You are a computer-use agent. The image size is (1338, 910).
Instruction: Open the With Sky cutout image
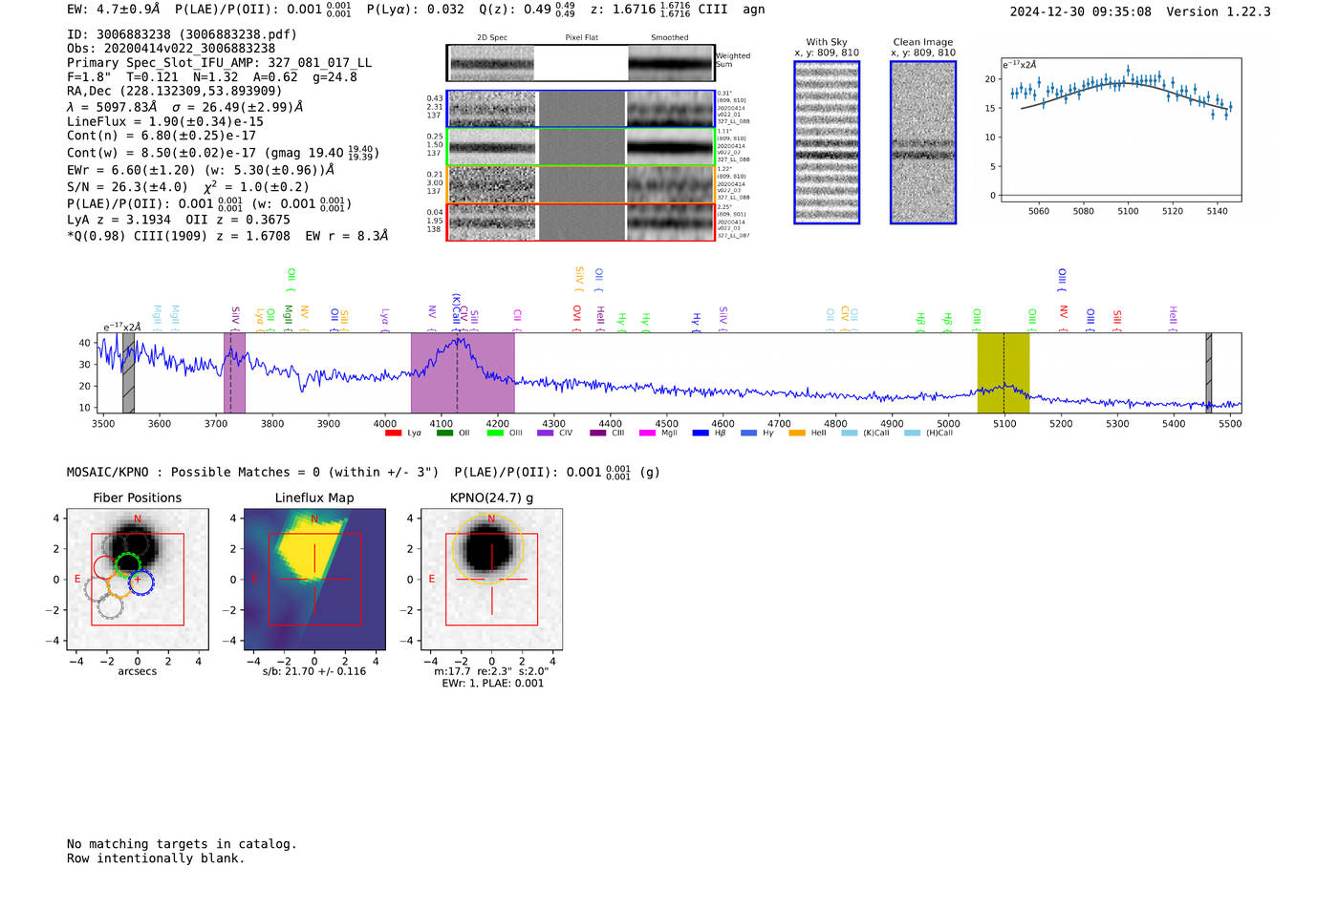(x=827, y=142)
